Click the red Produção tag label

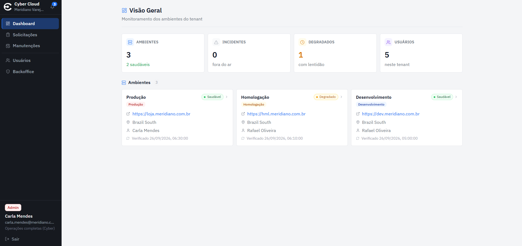click(x=136, y=104)
